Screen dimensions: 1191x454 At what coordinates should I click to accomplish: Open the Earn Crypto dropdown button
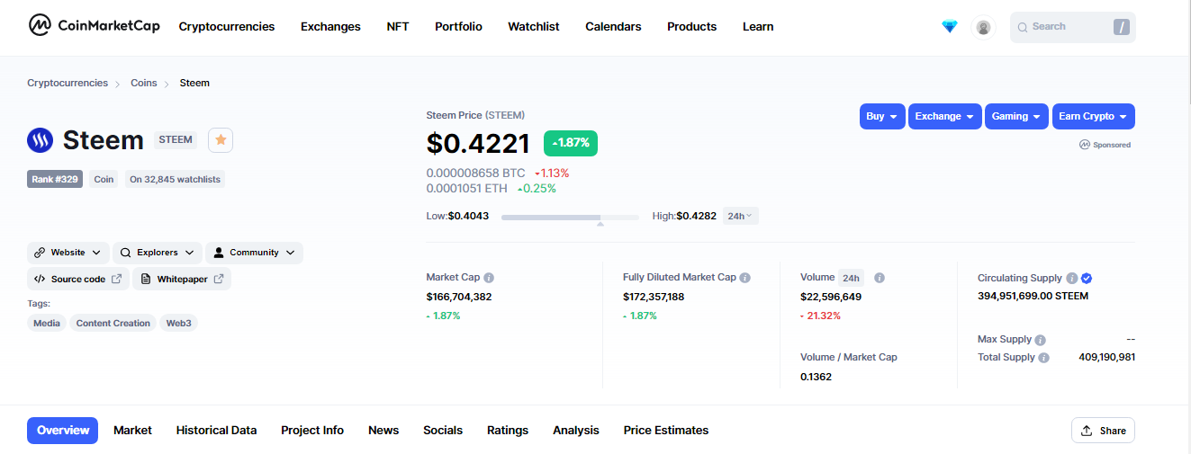[x=1094, y=117]
